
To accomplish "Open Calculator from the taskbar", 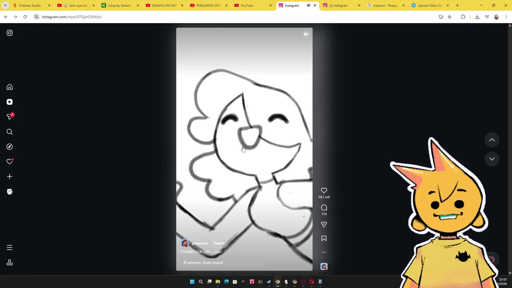I will [320, 282].
